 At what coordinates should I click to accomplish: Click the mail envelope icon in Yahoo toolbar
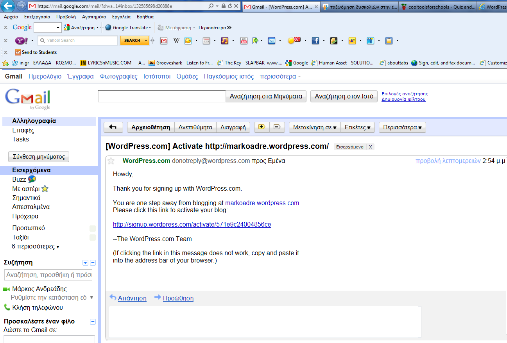click(272, 40)
